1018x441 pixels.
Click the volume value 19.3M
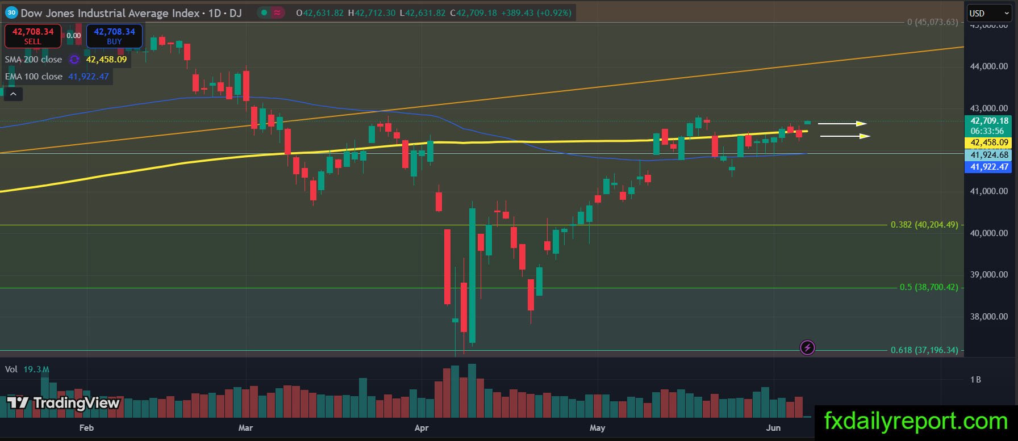click(36, 369)
